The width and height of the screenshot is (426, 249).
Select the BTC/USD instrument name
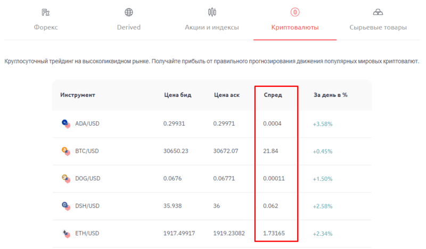click(87, 151)
